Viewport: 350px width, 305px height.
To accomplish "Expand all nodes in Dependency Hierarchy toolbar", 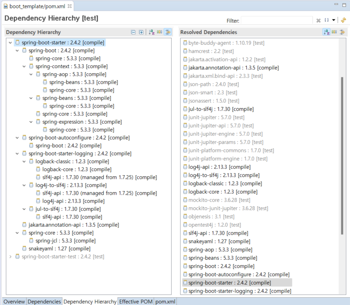I will (141, 32).
